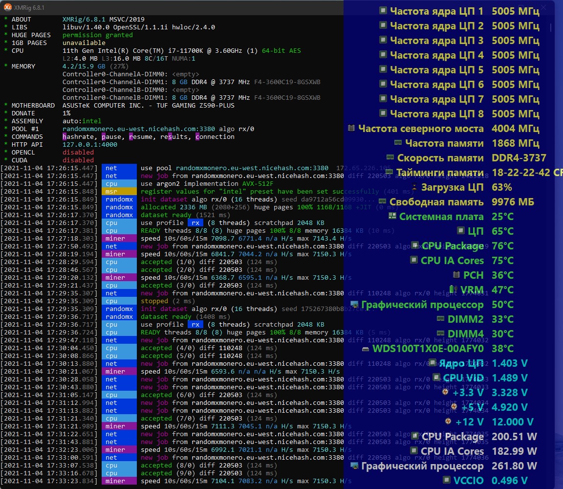Click the 17:33:23.834 miner speed log line

tap(176, 481)
